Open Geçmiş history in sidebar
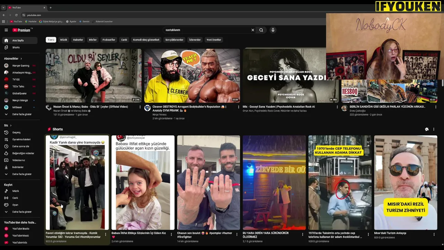 (x=19, y=133)
